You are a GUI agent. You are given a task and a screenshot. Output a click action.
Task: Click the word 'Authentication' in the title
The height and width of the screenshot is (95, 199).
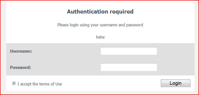88,12
